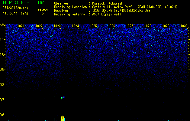Click the 1930 time marker
The image size is (190, 121).
[184, 26]
